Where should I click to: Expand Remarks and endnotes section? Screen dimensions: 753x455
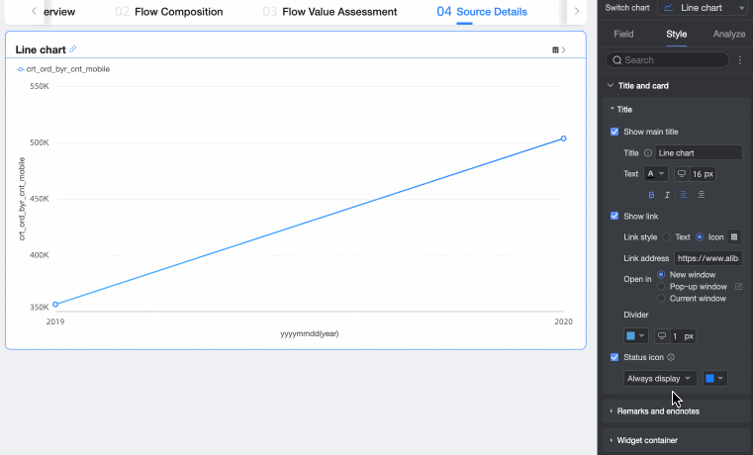pos(657,410)
